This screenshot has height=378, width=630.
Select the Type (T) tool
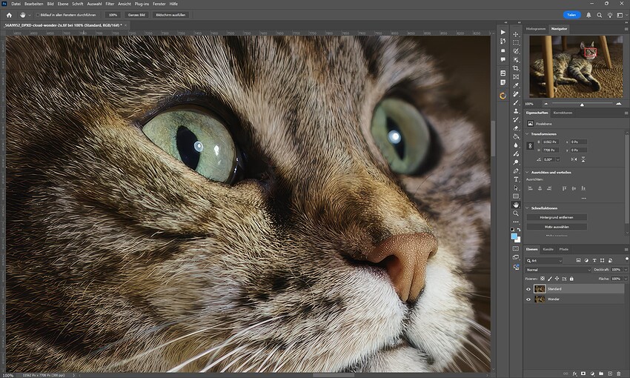tap(516, 179)
